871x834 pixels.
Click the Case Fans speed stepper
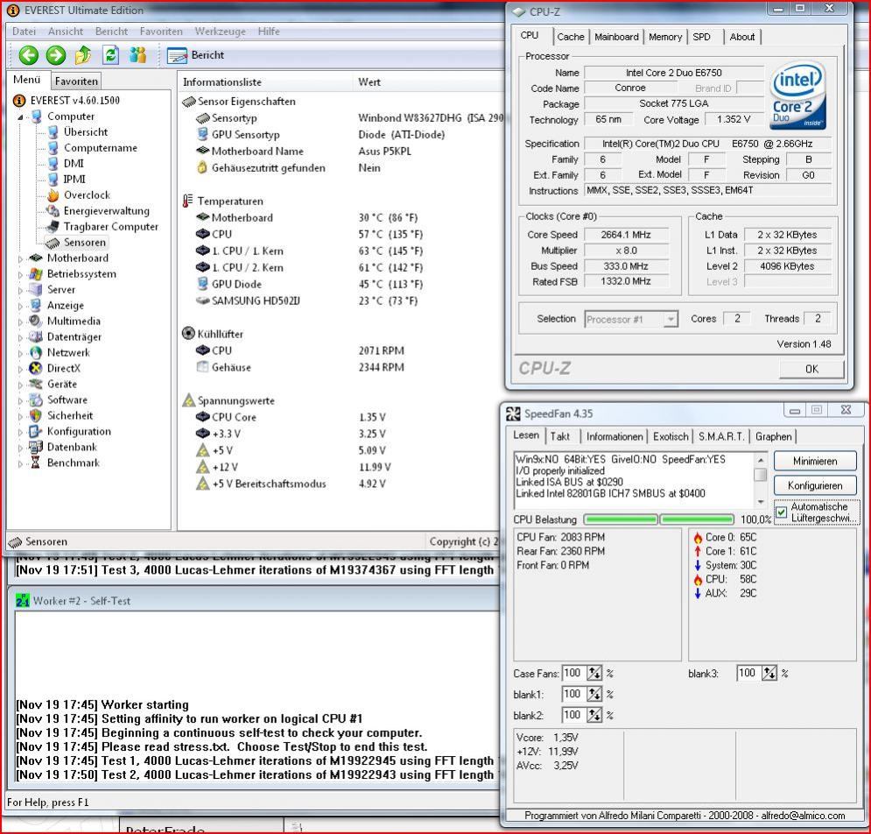click(594, 674)
